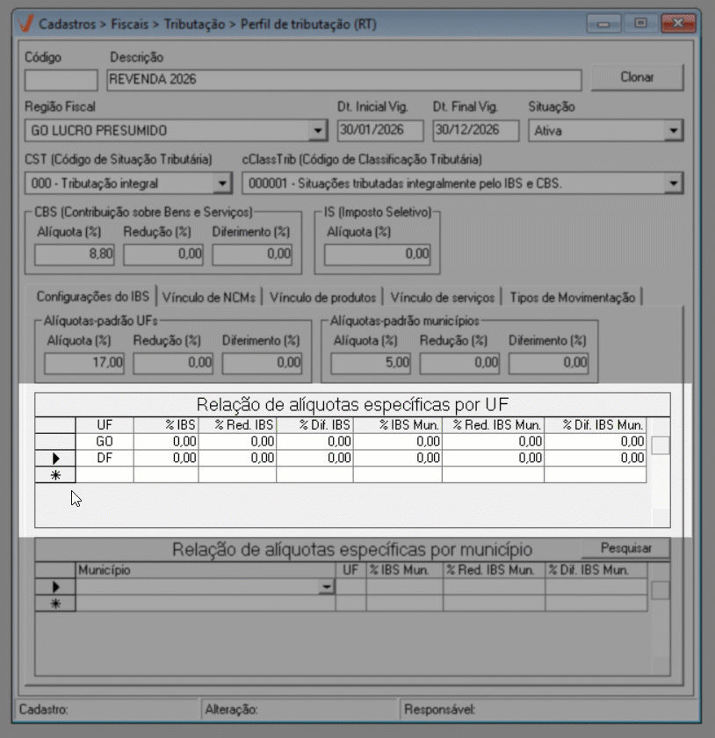Open the Município cell dropdown arrow
Screen dimensions: 715x738
point(327,587)
